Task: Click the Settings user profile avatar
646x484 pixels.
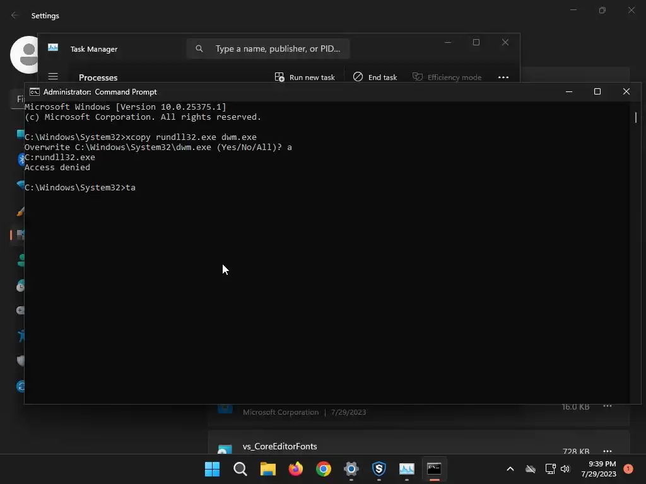Action: [x=25, y=54]
